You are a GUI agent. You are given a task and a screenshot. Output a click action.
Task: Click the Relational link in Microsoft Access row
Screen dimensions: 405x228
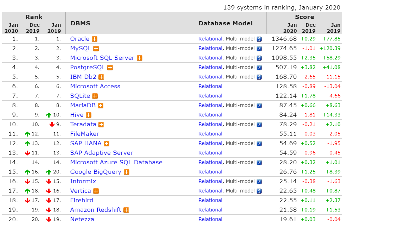click(210, 86)
